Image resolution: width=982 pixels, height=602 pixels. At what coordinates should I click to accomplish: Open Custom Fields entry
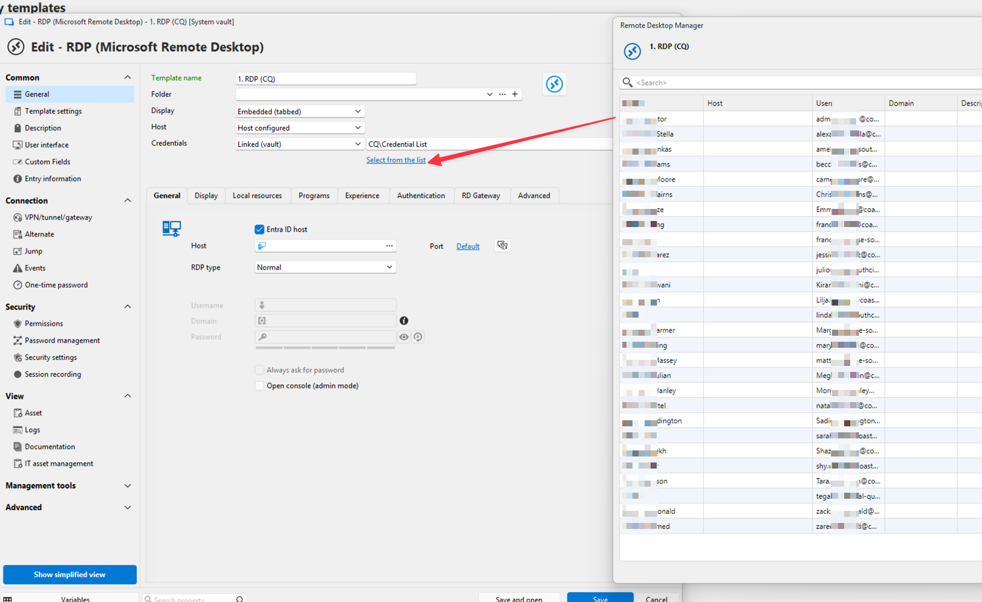(x=47, y=162)
